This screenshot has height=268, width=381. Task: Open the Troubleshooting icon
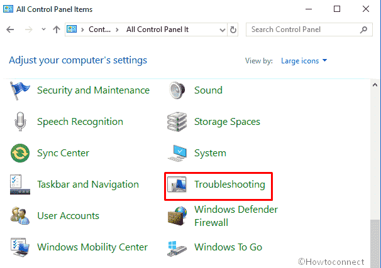pyautogui.click(x=177, y=185)
